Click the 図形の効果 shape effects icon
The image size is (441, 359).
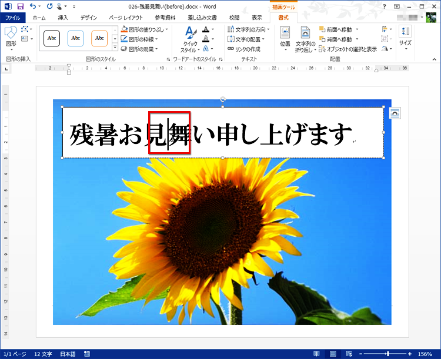pyautogui.click(x=124, y=49)
